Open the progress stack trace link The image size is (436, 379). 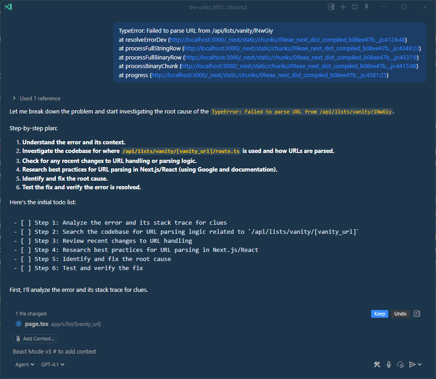pyautogui.click(x=269, y=75)
